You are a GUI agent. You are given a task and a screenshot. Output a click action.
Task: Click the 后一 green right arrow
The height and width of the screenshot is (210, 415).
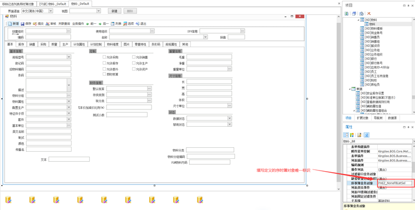point(100,24)
